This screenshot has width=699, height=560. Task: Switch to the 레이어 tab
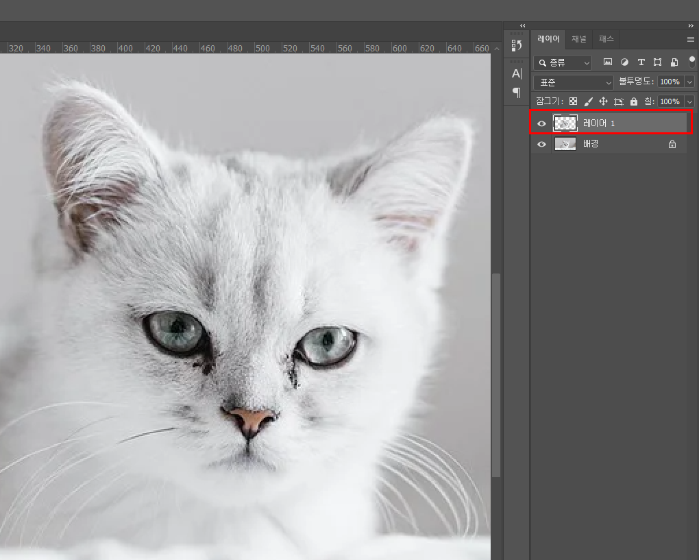click(x=548, y=39)
